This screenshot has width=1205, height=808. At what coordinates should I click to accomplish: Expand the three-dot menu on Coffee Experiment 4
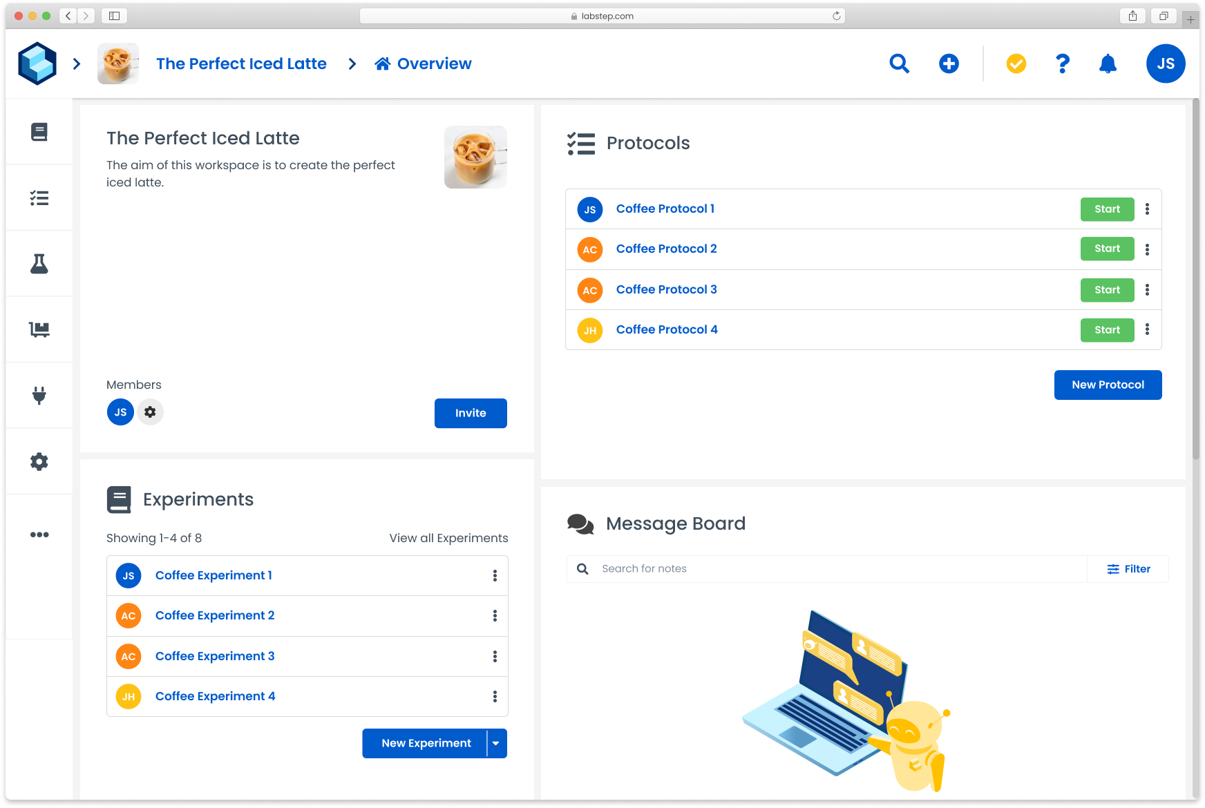pyautogui.click(x=495, y=696)
